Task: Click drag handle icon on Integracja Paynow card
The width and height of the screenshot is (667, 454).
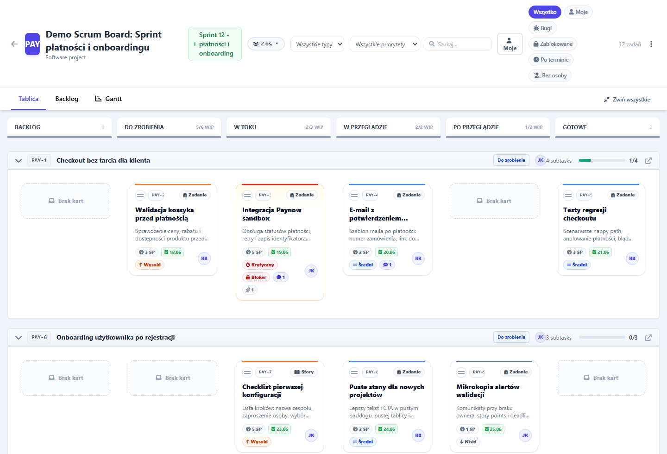Action: tap(247, 195)
